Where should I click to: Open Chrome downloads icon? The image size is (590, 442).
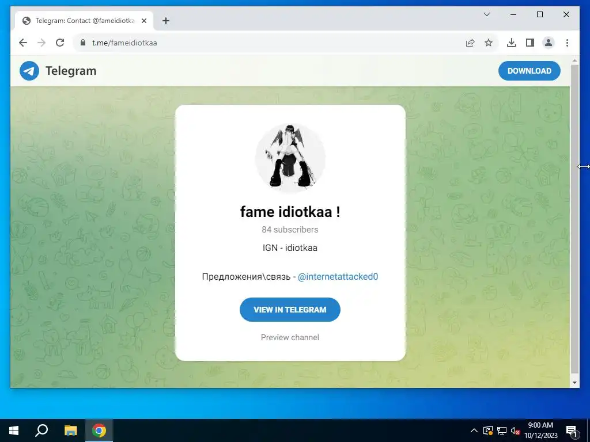tap(512, 43)
